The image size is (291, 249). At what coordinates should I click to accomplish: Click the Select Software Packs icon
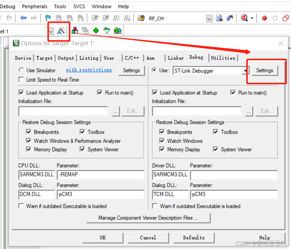pyautogui.click(x=107, y=30)
